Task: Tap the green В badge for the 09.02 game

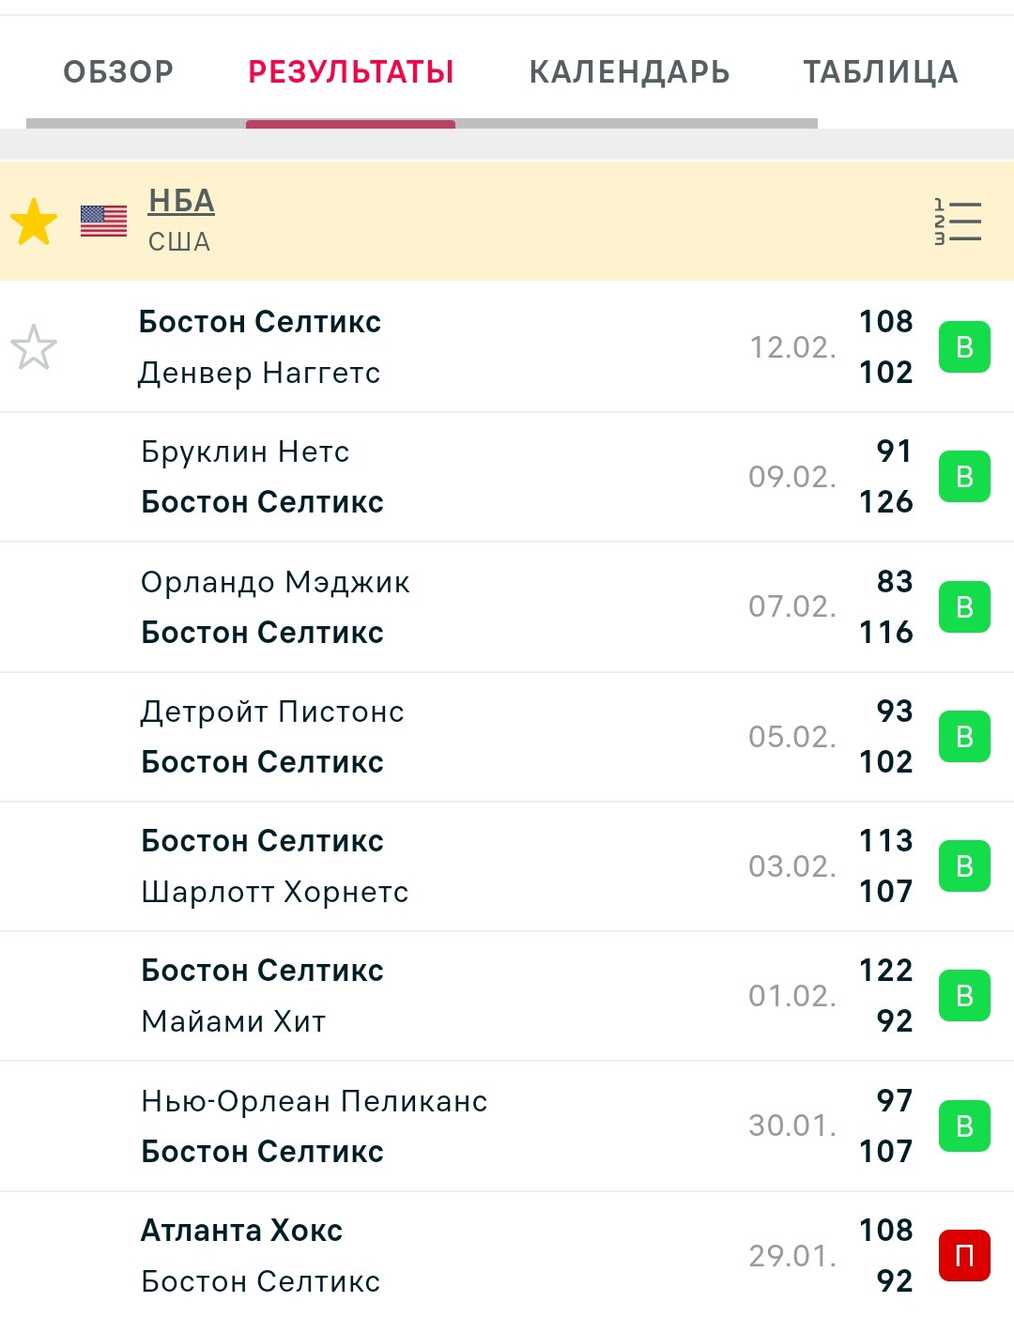Action: [x=964, y=477]
